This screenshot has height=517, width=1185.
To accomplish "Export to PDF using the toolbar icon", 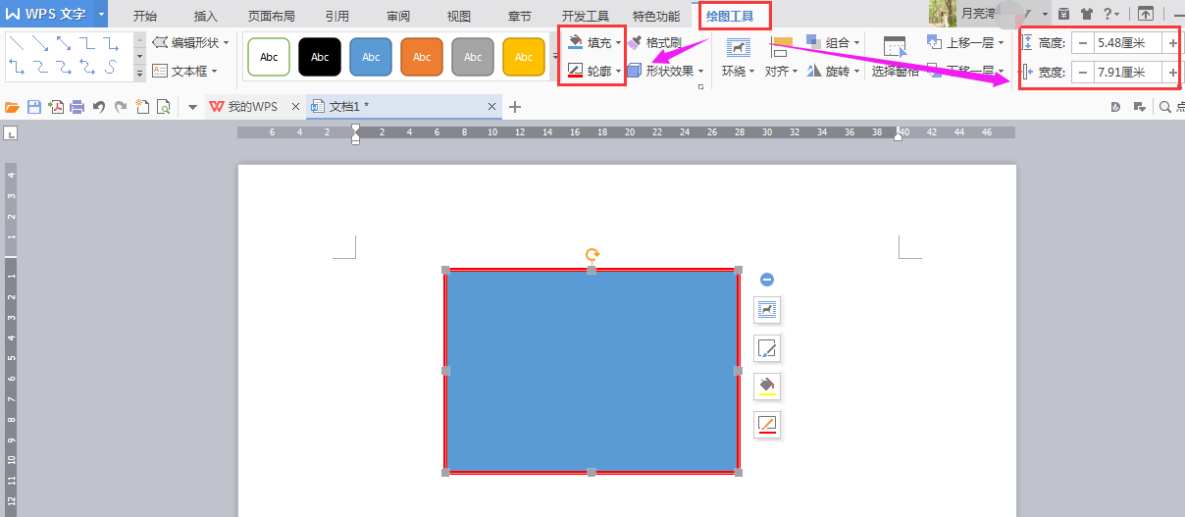I will tap(56, 107).
